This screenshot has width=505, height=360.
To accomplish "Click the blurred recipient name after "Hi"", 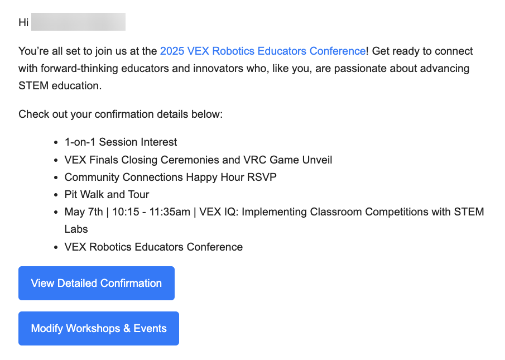I will 78,23.
